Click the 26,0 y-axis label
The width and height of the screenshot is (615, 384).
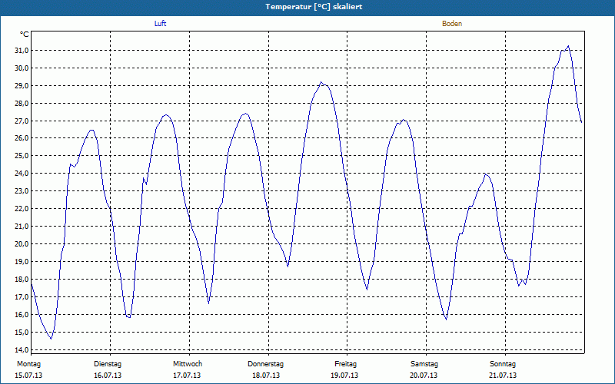(x=22, y=138)
